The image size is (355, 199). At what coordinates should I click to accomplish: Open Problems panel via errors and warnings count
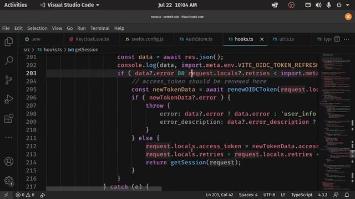click(25, 195)
